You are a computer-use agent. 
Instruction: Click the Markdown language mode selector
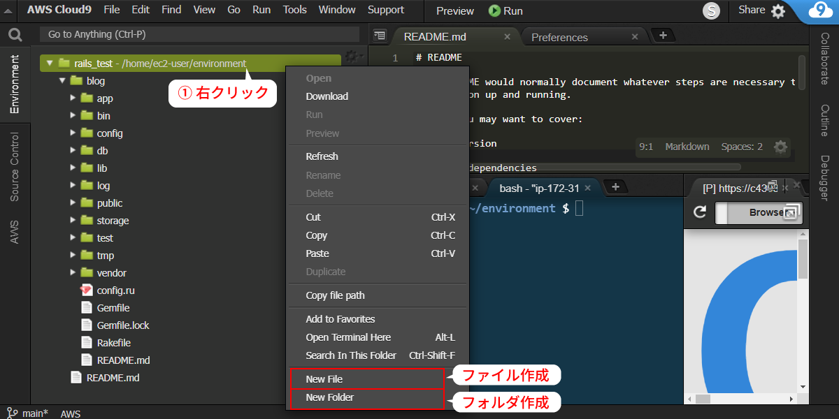point(687,147)
